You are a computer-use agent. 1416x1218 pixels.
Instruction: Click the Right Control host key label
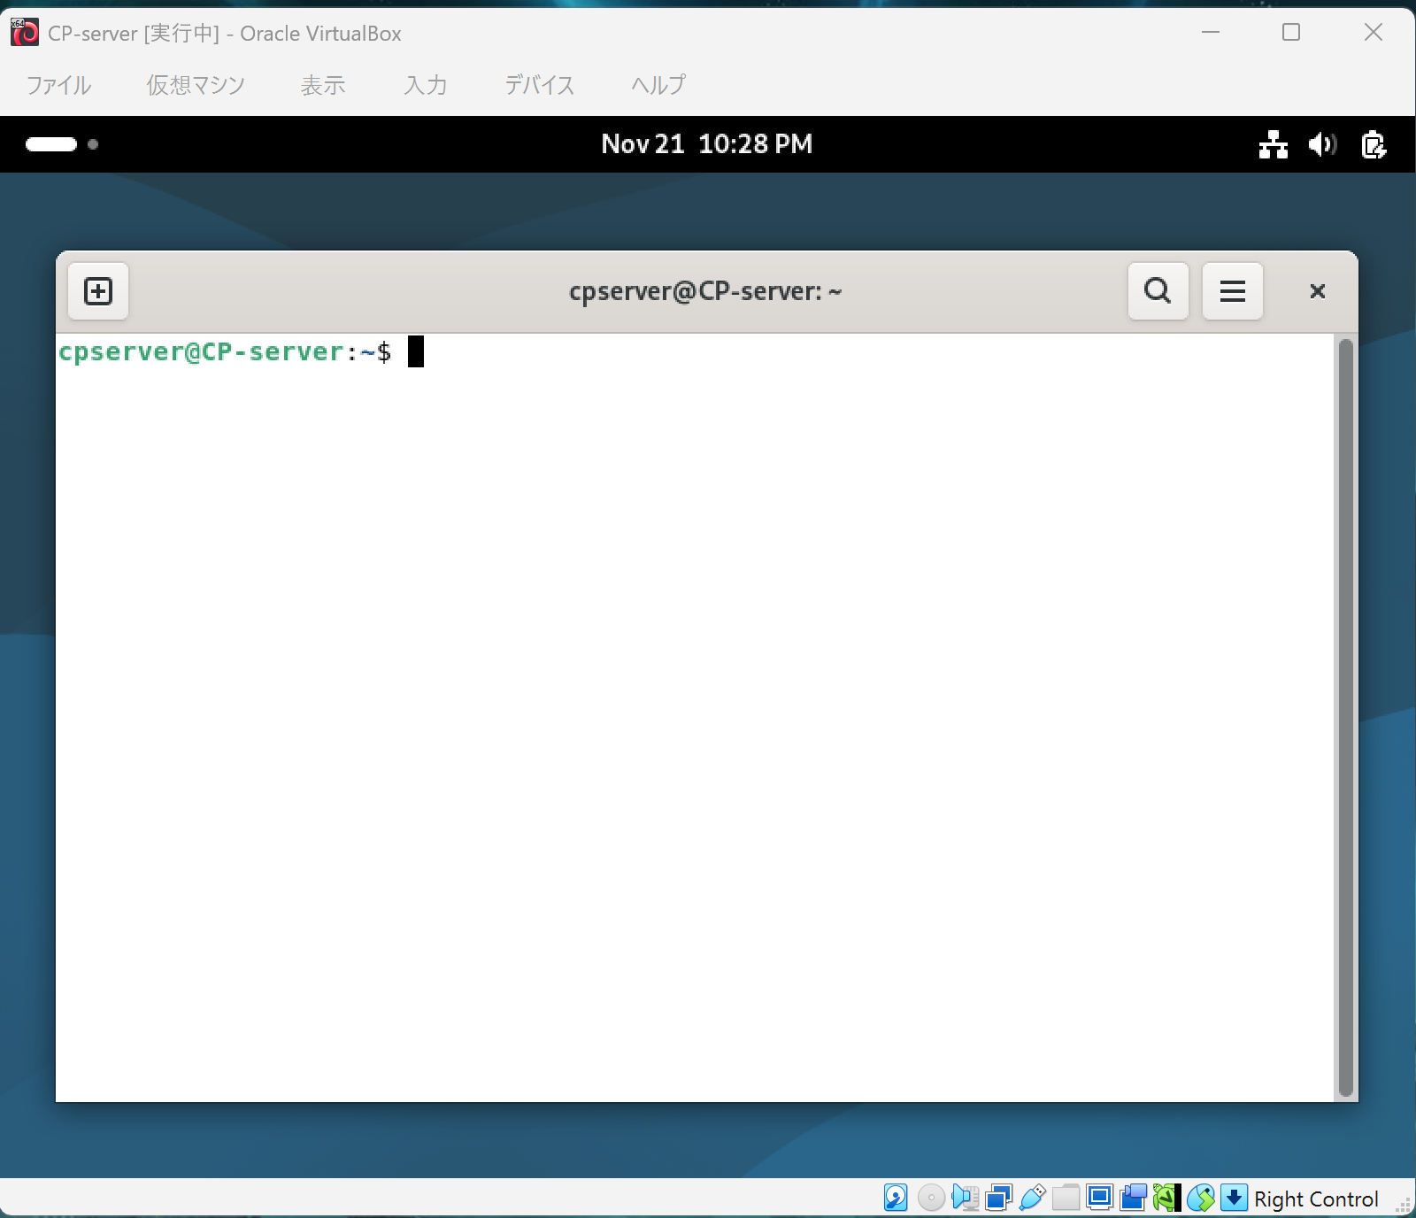(1316, 1199)
